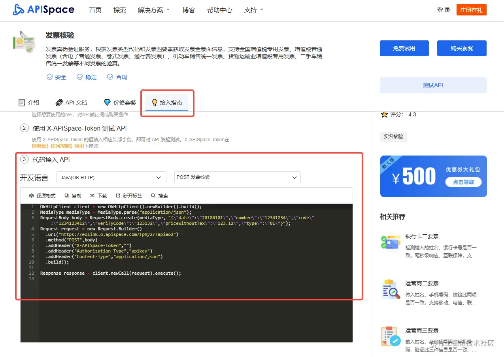This screenshot has height=357, width=504.
Task: Switch to the 接入指南 tab
Action: coord(167,103)
